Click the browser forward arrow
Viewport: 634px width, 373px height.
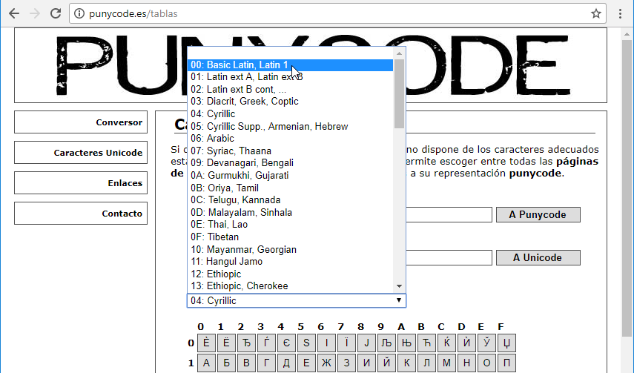point(34,13)
